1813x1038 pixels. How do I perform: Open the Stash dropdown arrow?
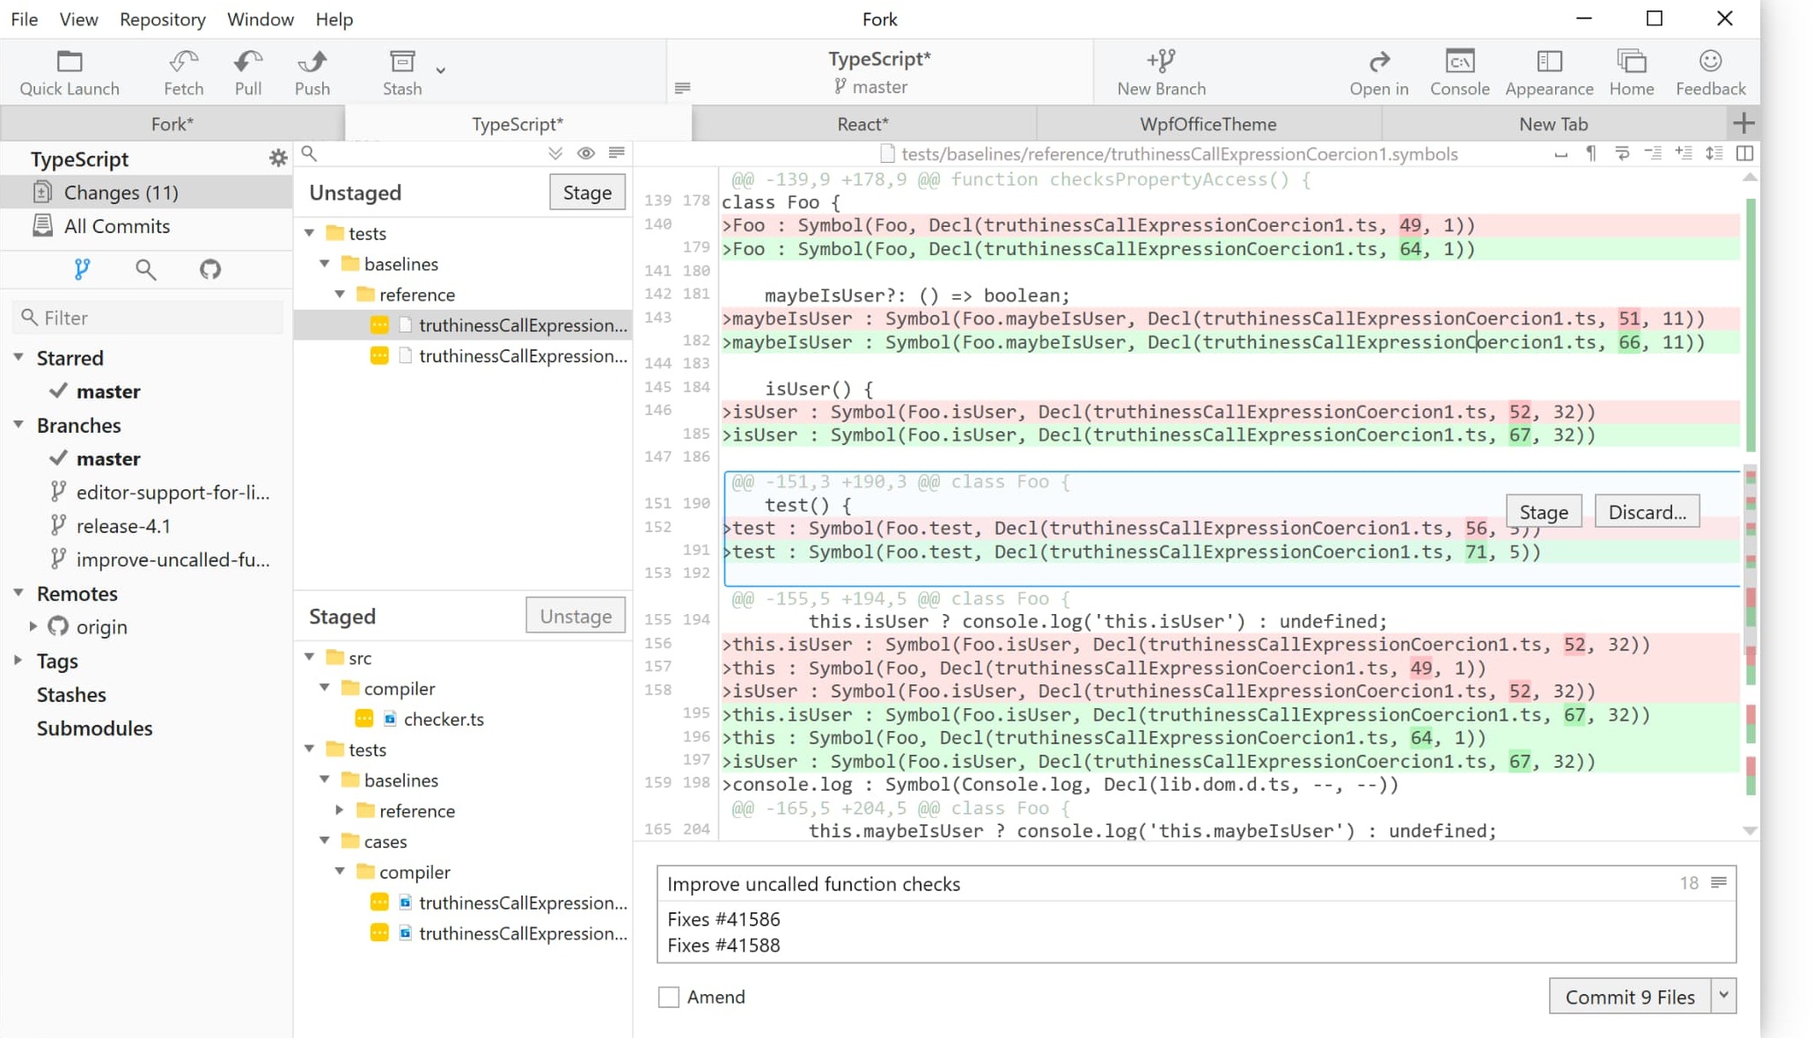441,70
